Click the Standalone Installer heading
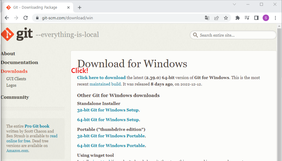282x161 pixels. coord(99,104)
